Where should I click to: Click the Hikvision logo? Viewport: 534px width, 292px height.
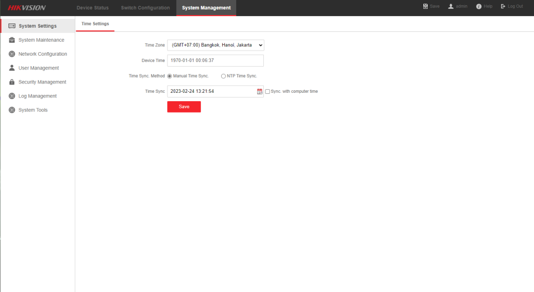pyautogui.click(x=27, y=7)
